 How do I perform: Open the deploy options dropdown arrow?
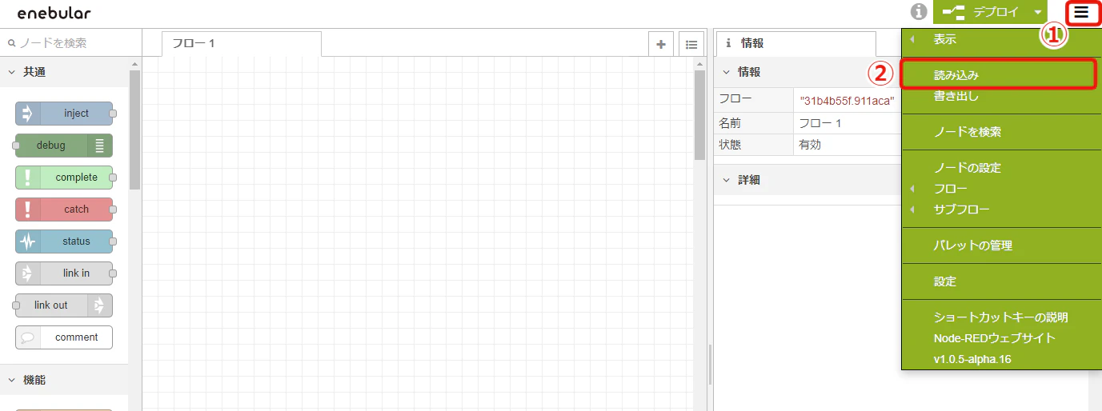[x=1037, y=12]
